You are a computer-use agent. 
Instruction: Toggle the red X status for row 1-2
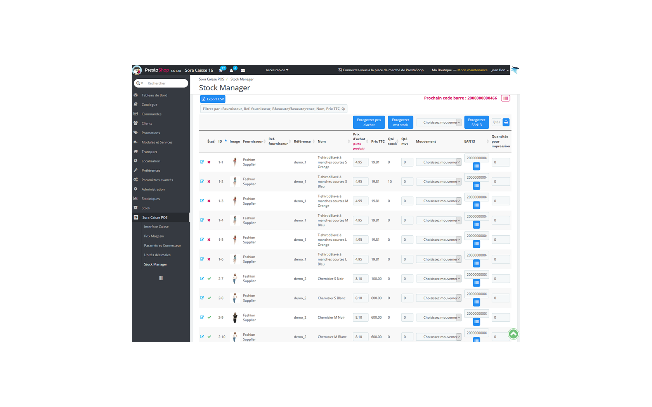pyautogui.click(x=209, y=181)
